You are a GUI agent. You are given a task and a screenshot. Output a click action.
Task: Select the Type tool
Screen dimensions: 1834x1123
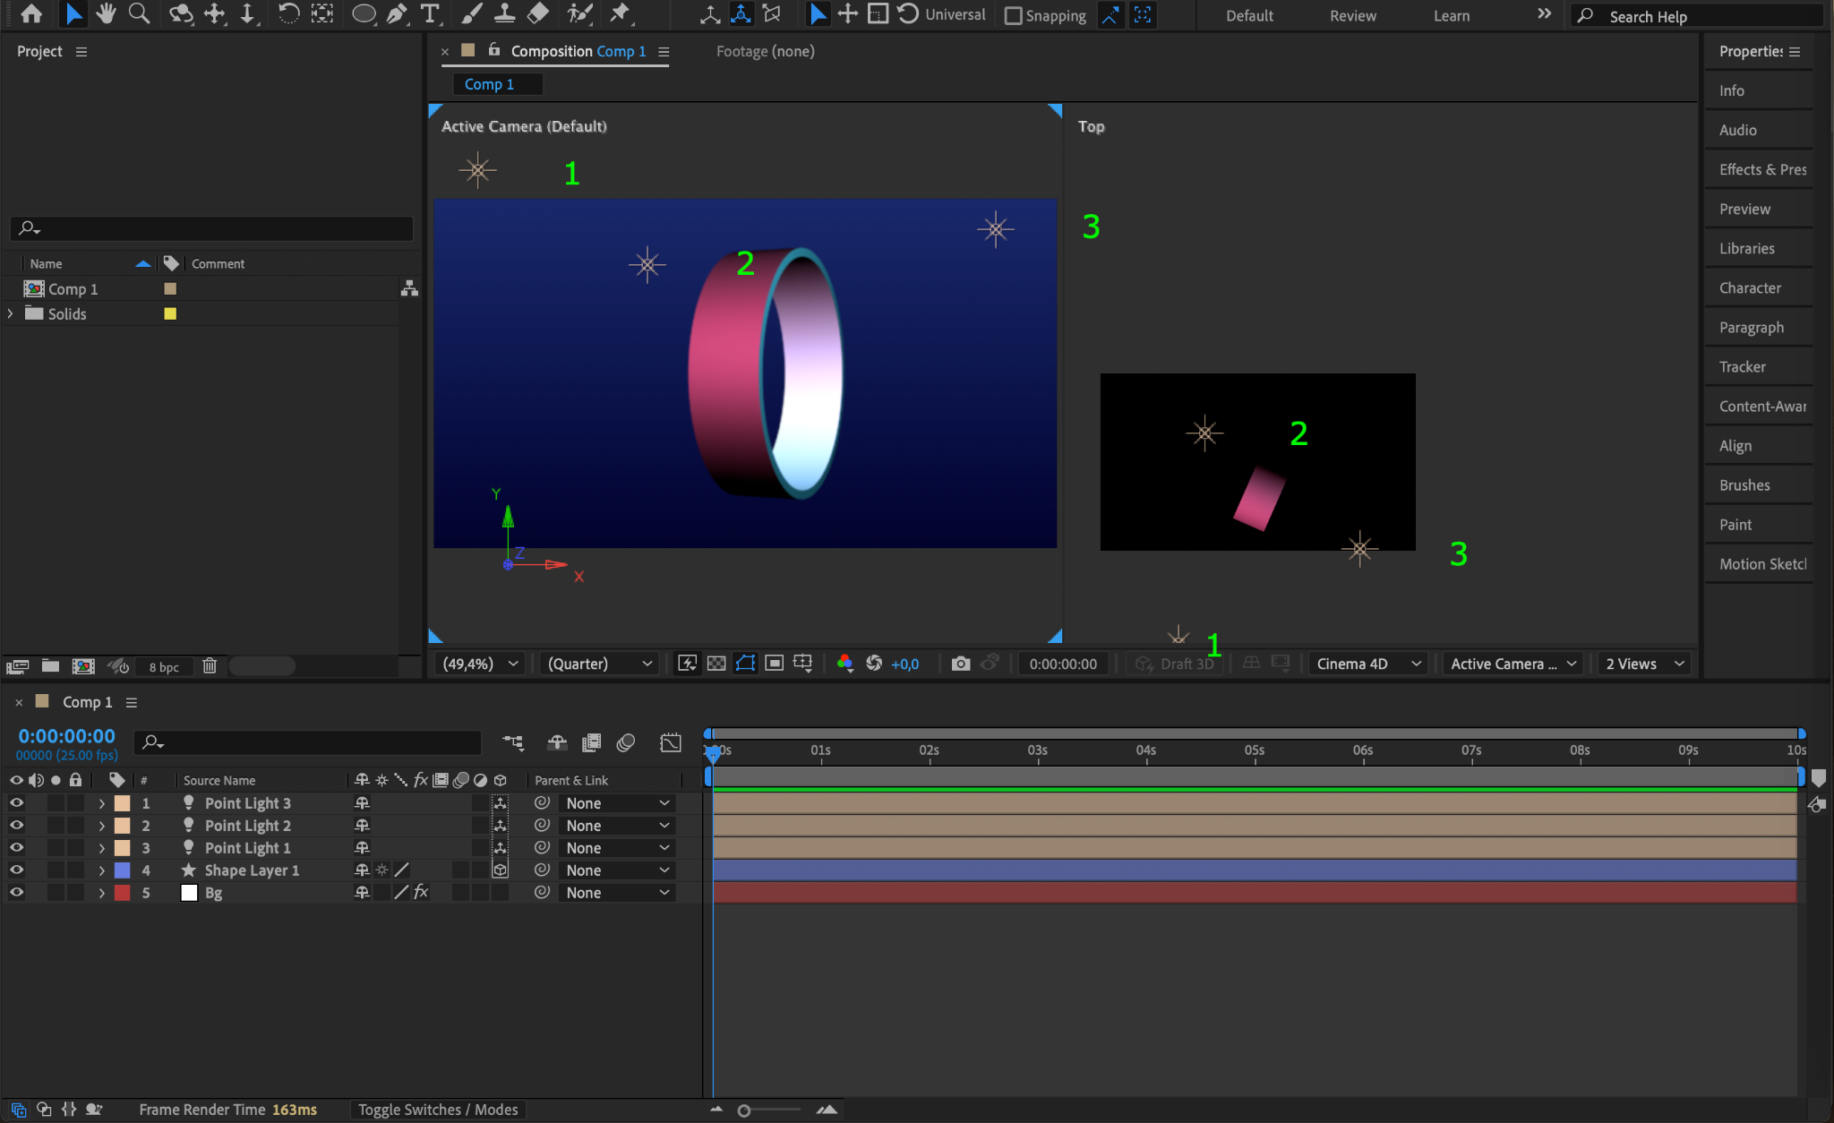[430, 13]
